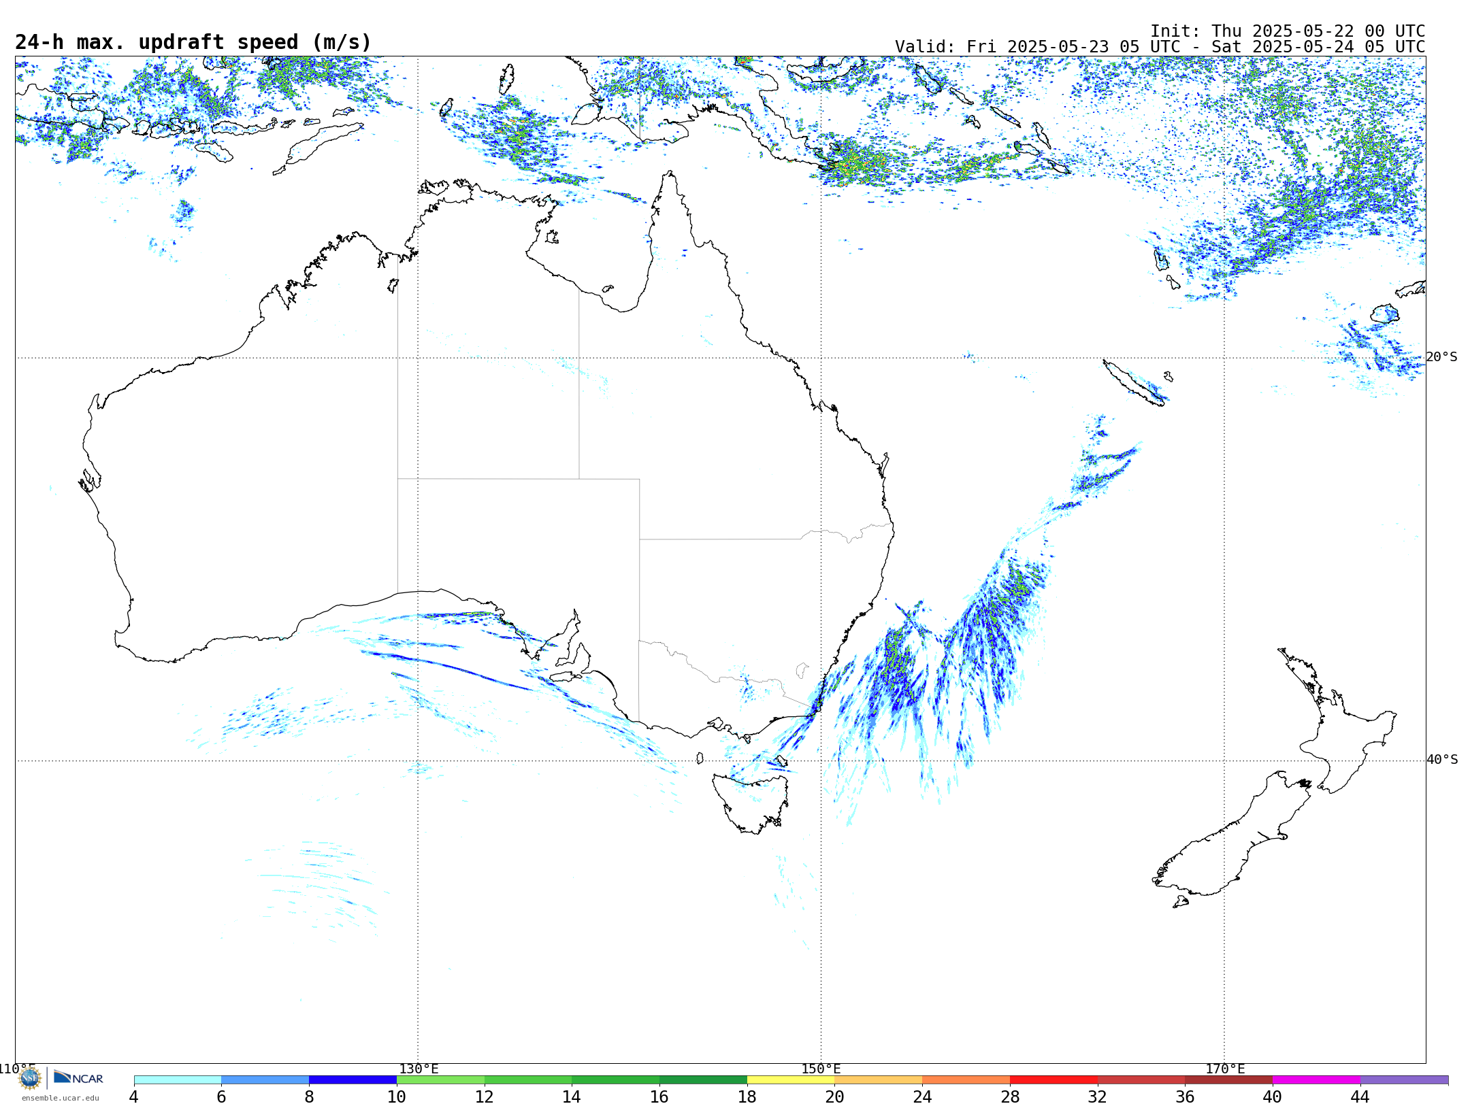1470x1106 pixels.
Task: Open the ensemble.ucar.edu link text
Action: [x=61, y=1098]
